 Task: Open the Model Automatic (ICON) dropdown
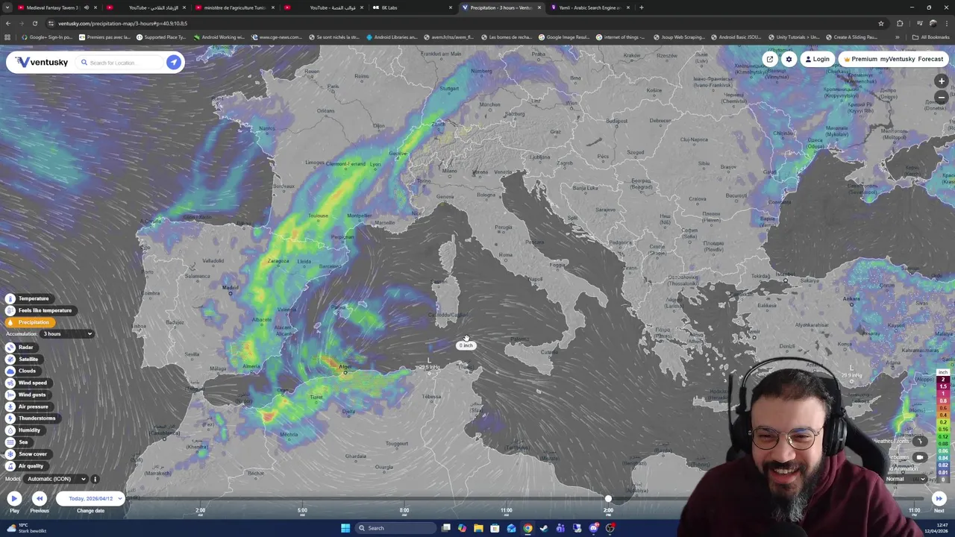click(56, 479)
